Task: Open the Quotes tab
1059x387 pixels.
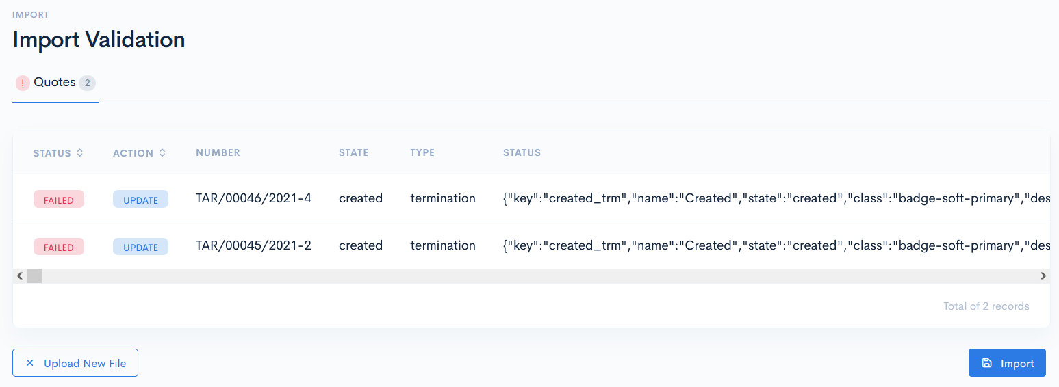Action: pos(55,83)
